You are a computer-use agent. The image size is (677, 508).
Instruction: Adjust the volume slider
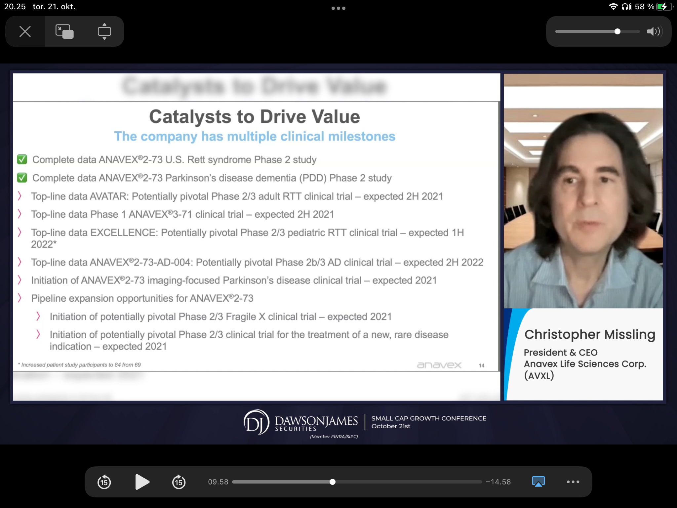(597, 31)
